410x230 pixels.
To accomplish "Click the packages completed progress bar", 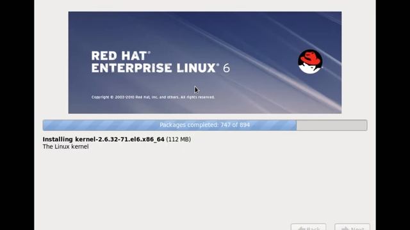I will click(x=205, y=125).
